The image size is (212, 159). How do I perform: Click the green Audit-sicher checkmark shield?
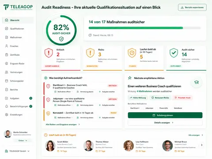point(174,53)
